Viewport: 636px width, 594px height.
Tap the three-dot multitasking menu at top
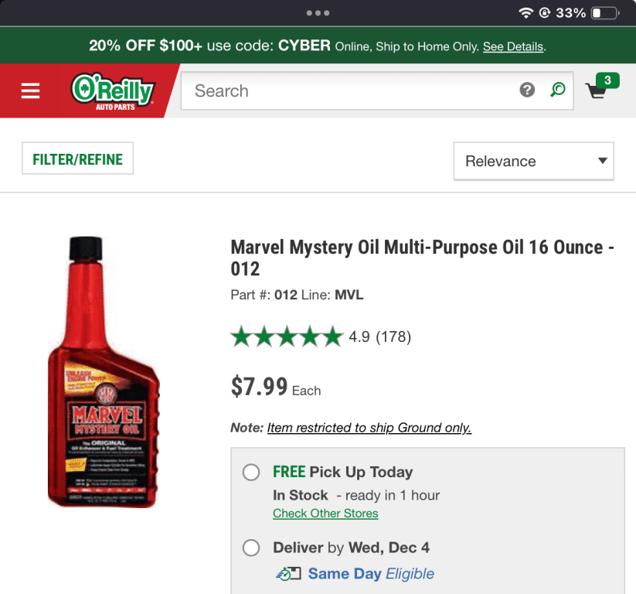tap(318, 13)
